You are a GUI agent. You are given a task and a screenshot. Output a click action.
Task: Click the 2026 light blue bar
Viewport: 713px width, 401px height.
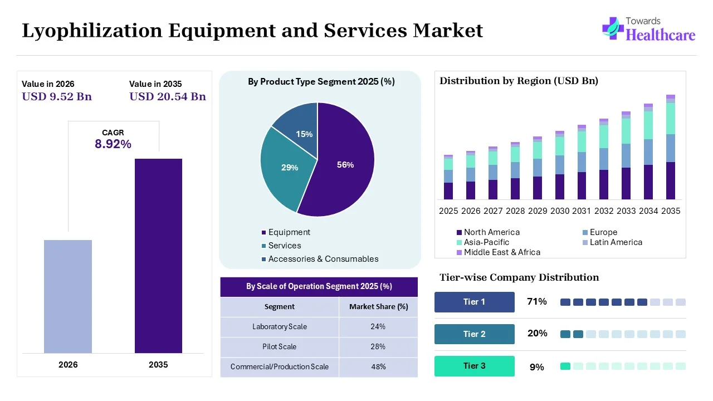coord(68,296)
